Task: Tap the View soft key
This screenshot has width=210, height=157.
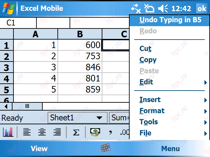Action: coord(39,148)
